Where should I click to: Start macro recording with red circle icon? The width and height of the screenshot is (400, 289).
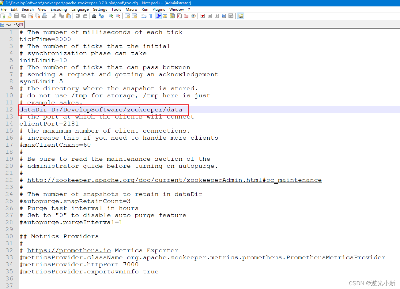[202, 16]
